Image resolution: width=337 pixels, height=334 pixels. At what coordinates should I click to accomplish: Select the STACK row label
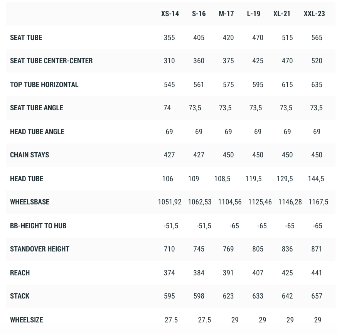[20, 296]
